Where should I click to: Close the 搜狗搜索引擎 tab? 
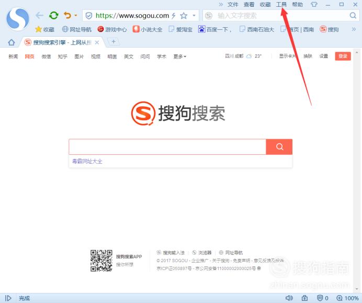click(97, 42)
